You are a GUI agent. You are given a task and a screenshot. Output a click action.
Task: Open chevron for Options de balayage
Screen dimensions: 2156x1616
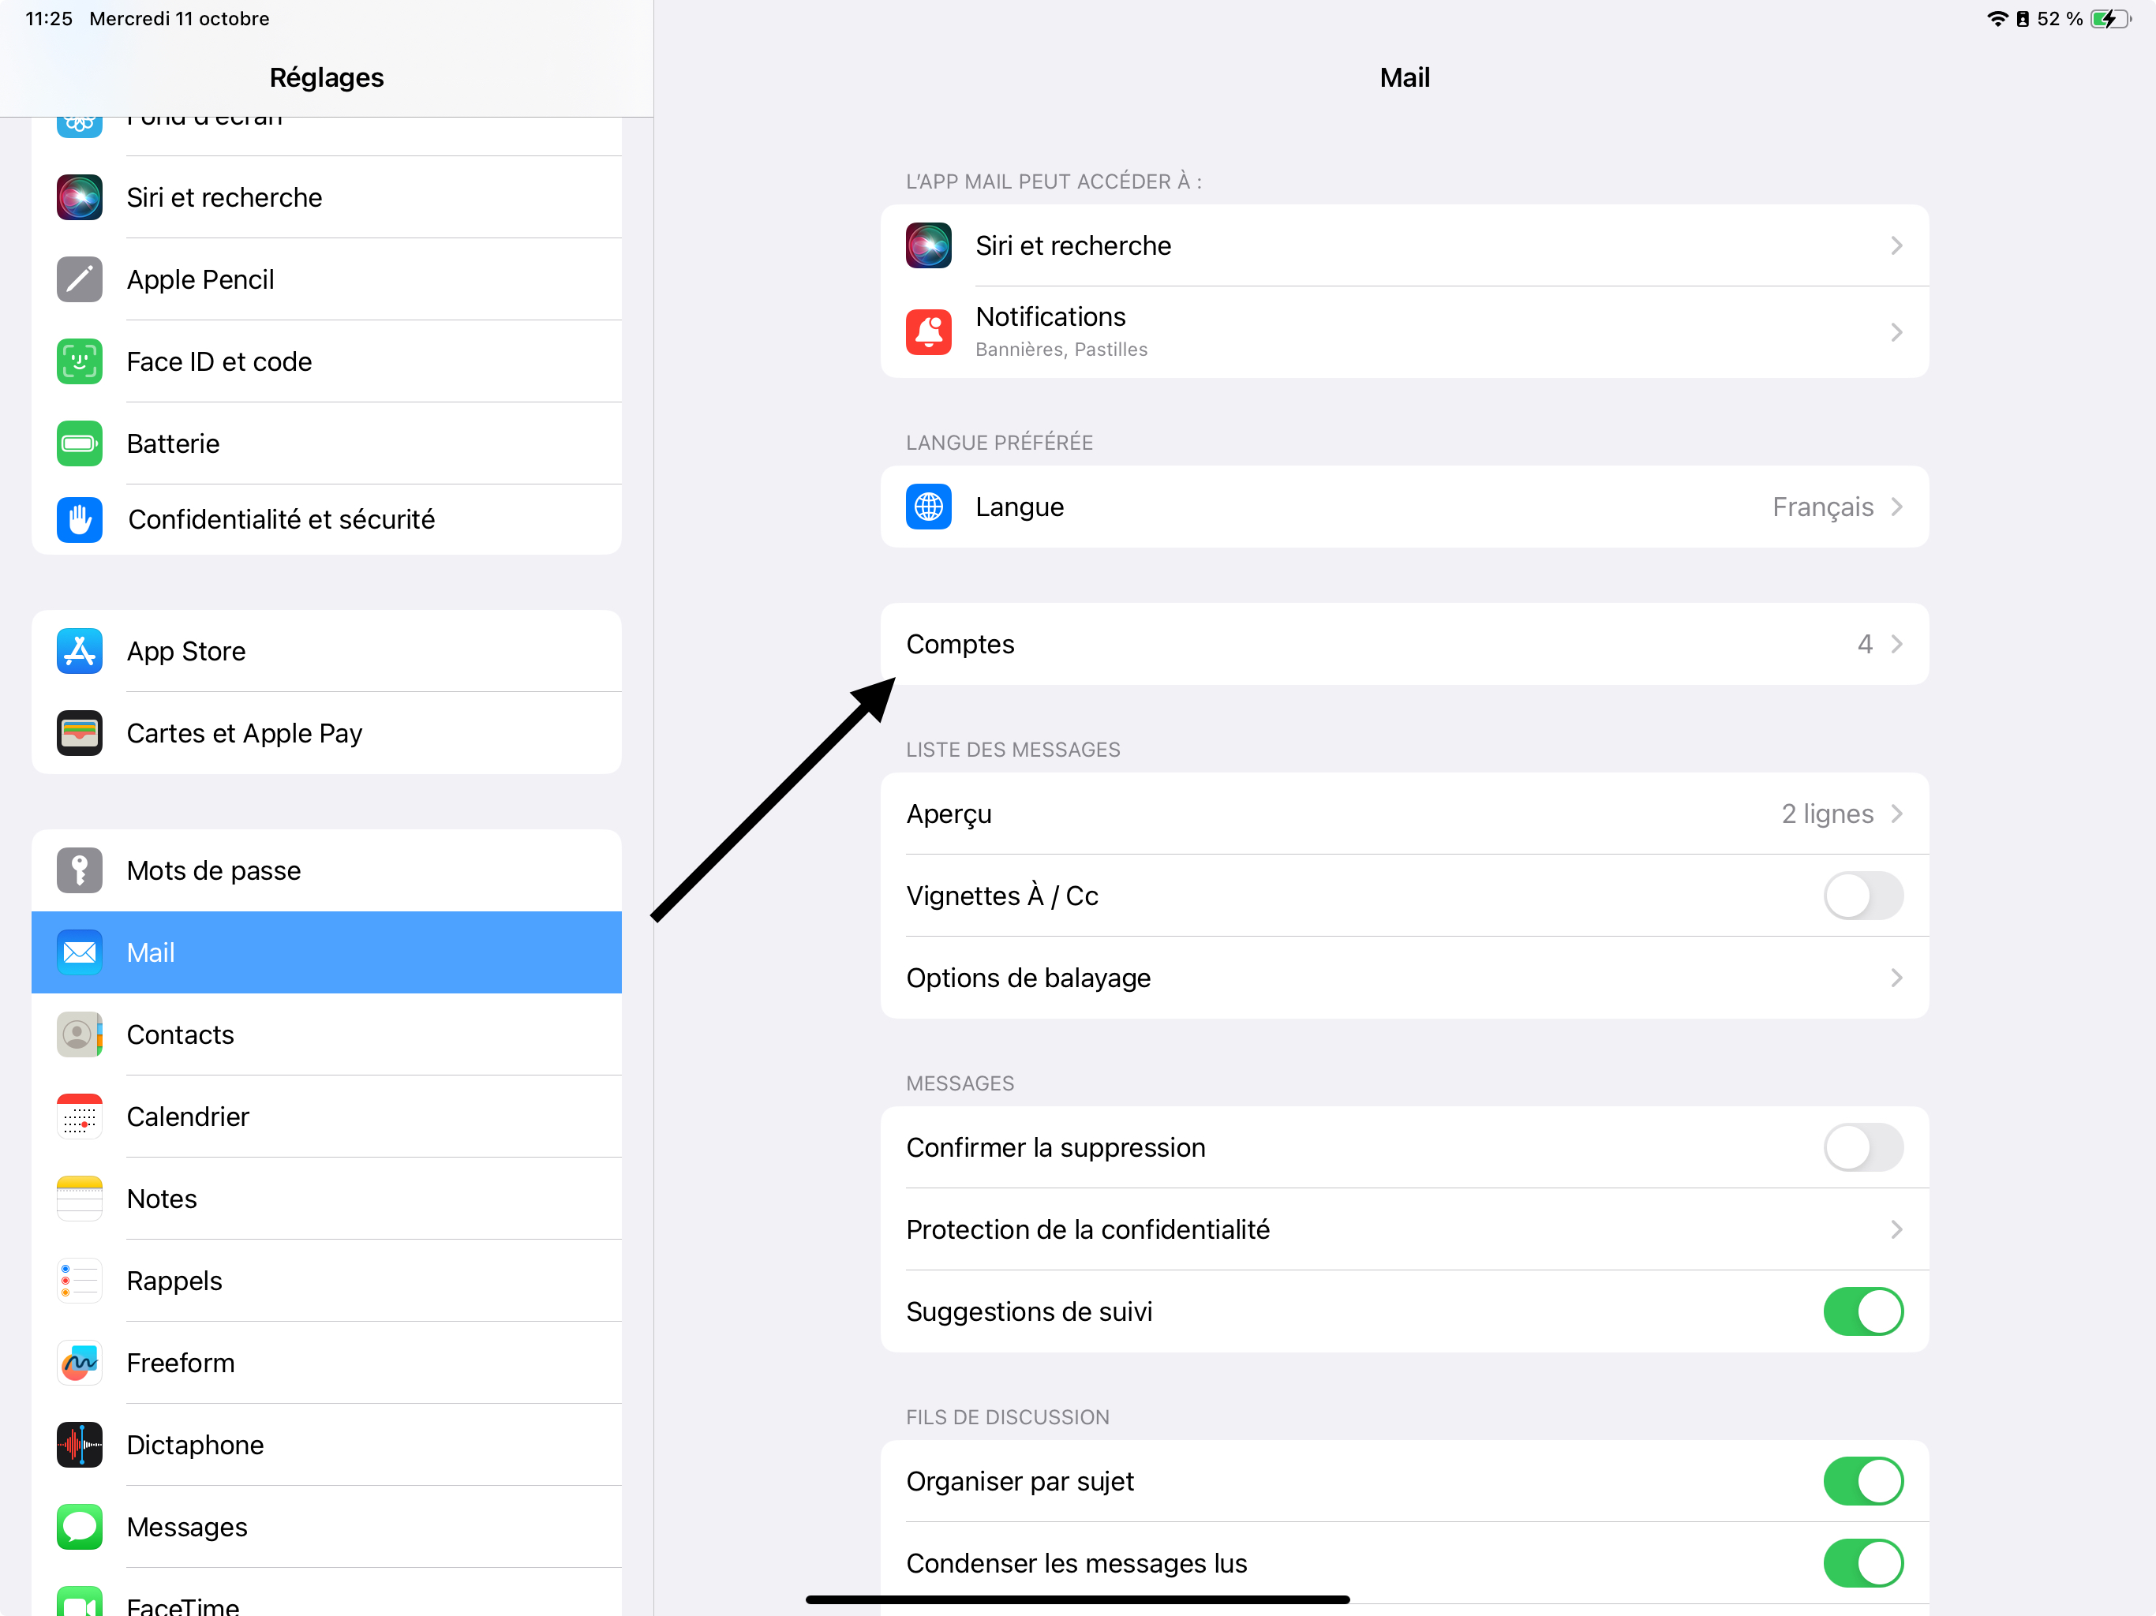(1896, 978)
